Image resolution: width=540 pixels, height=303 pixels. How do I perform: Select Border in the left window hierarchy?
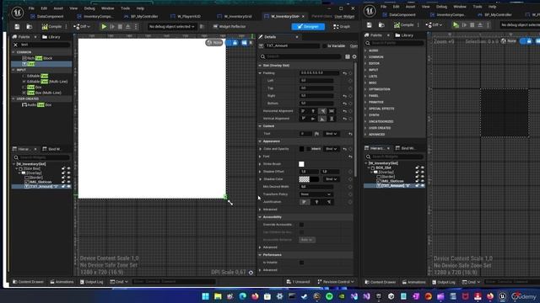click(x=35, y=178)
